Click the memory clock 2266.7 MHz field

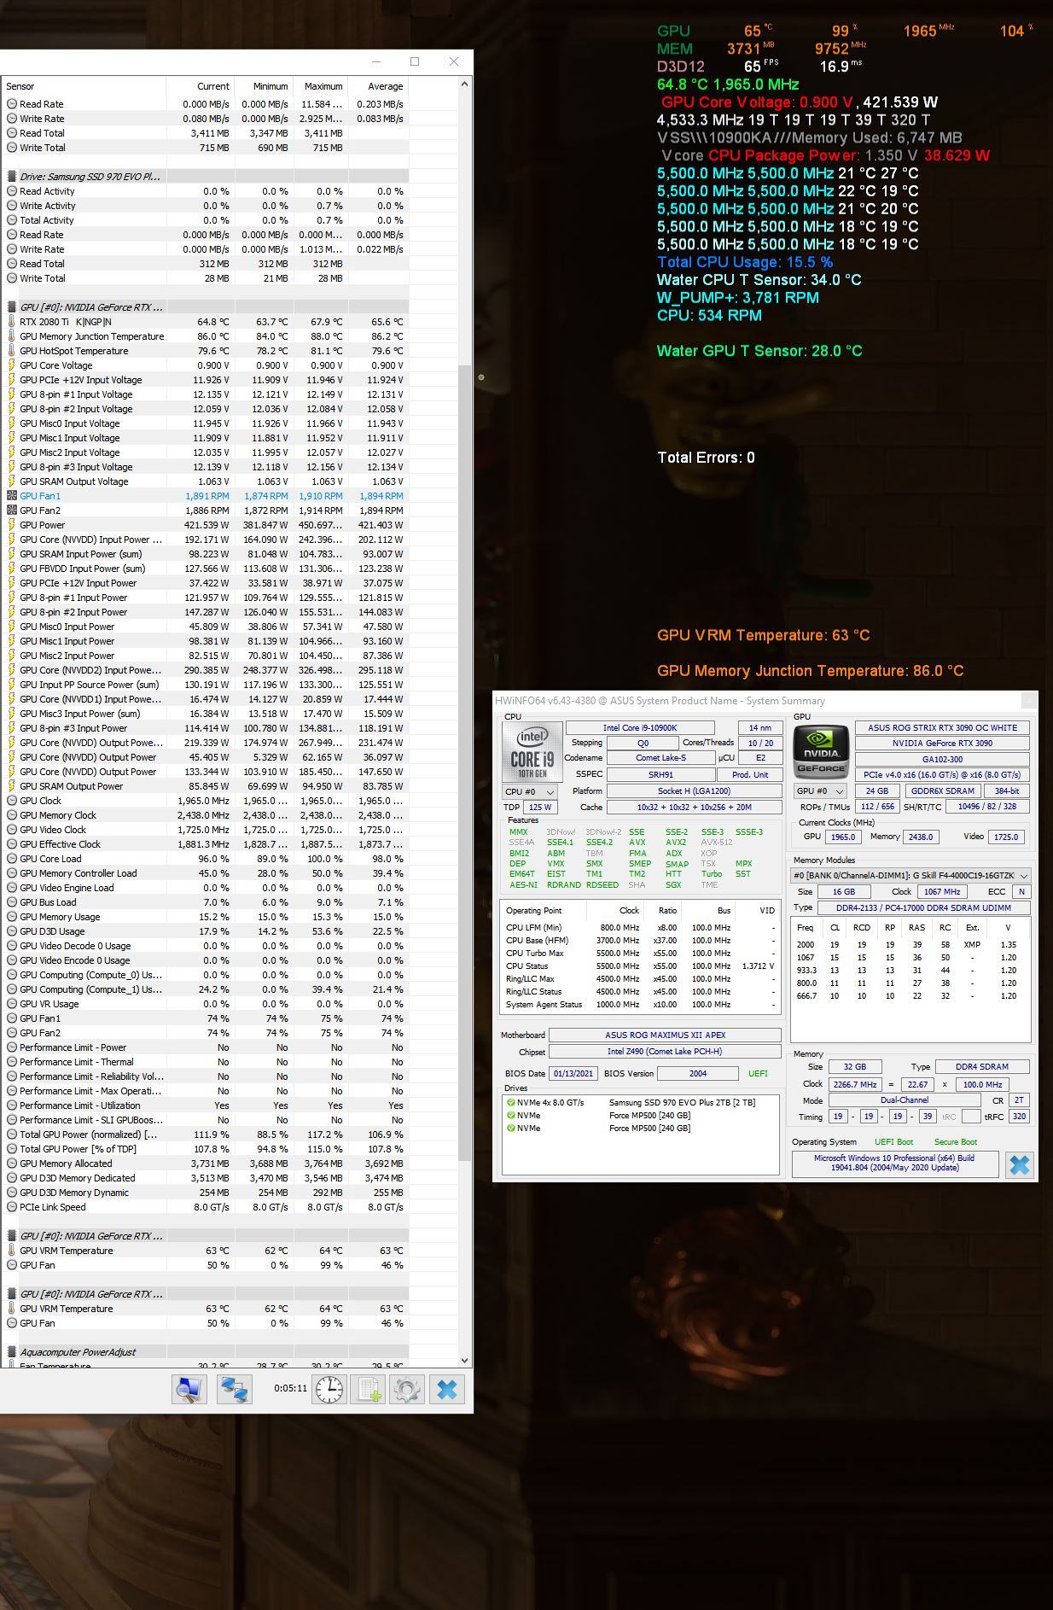click(855, 1084)
